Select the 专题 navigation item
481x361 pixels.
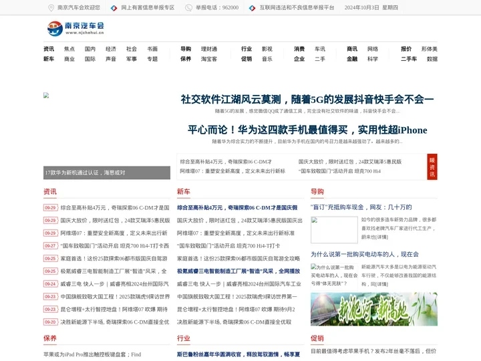coord(152,59)
